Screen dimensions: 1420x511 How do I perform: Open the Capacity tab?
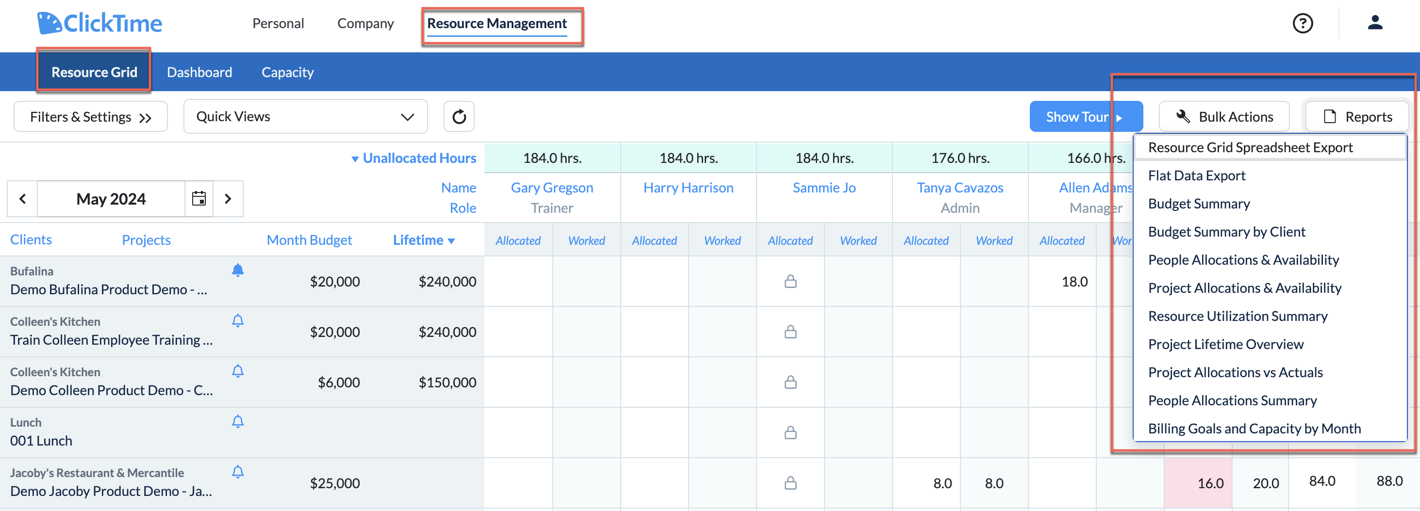[x=287, y=72]
